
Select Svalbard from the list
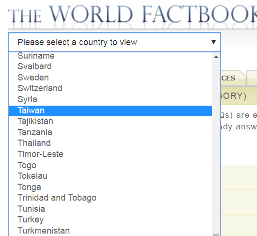click(x=110, y=66)
